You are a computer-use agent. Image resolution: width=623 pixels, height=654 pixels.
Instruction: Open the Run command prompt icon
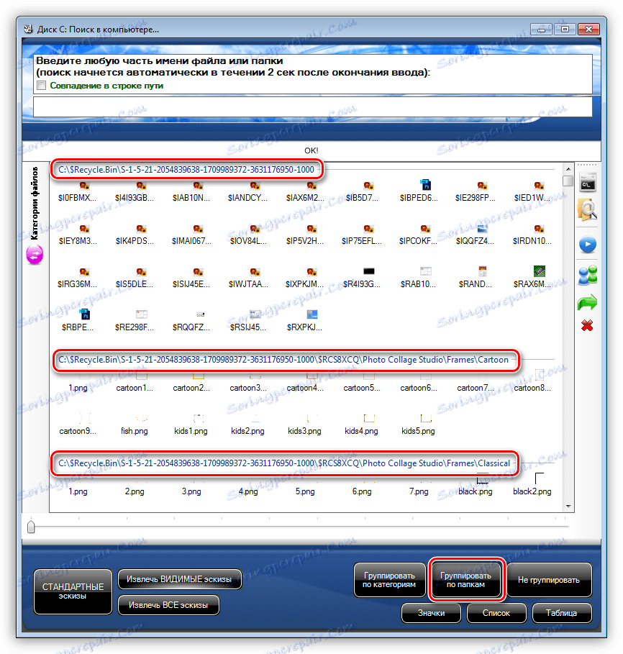click(588, 183)
